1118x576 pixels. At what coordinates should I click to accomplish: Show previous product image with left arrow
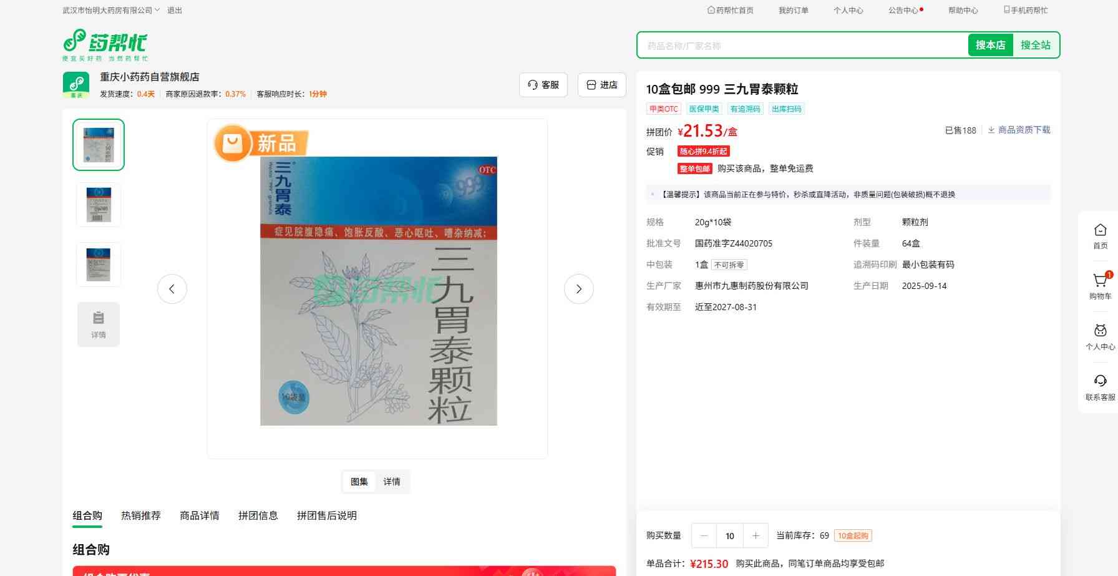[x=172, y=289]
